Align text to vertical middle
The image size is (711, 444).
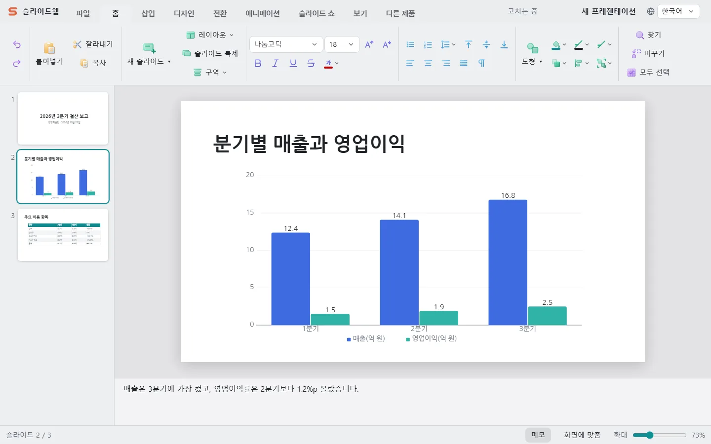point(486,44)
